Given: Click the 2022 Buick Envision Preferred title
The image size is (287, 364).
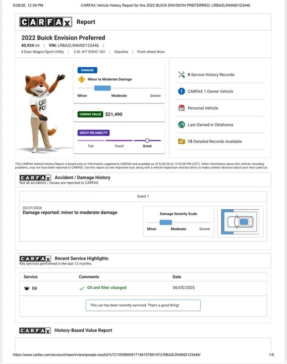Looking at the screenshot, I should 63,38.
